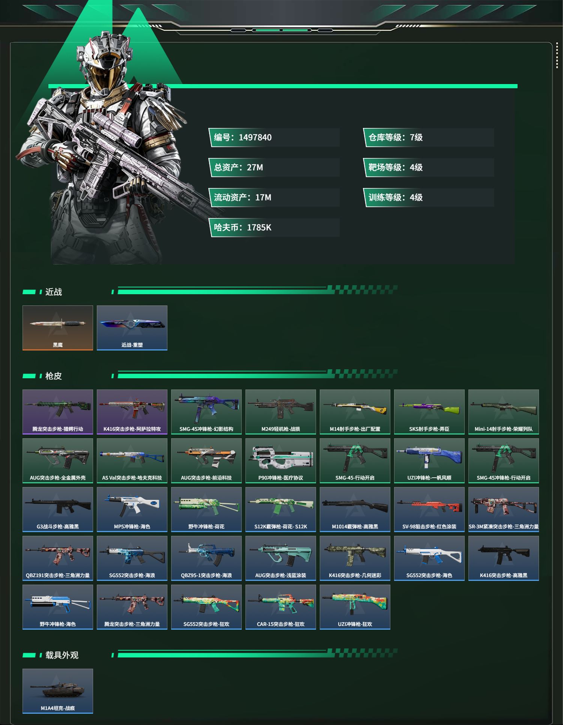Select the M1A4坦克-战痕 vehicle skin
Image resolution: width=563 pixels, height=725 pixels.
tap(58, 691)
